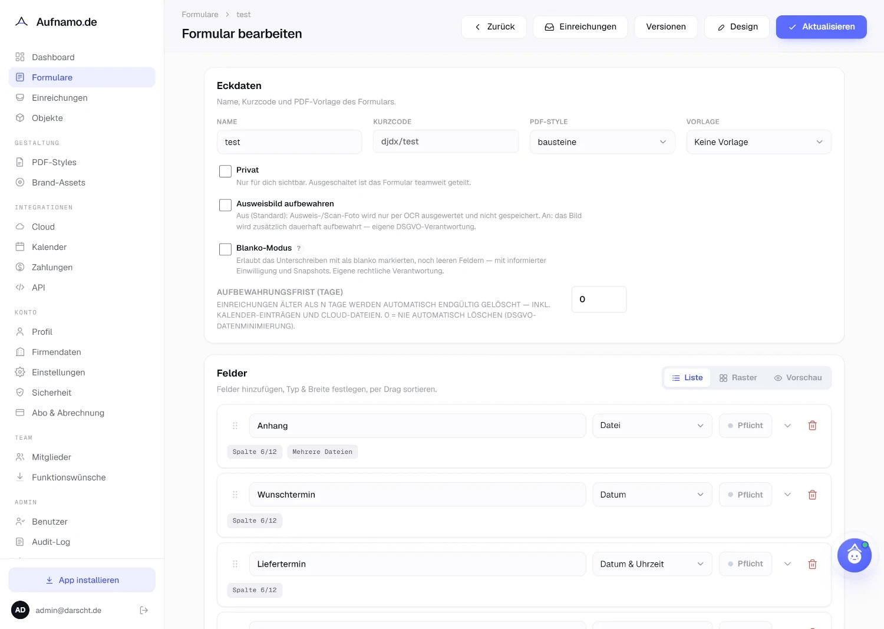Open Formulare in the sidebar

(82, 77)
